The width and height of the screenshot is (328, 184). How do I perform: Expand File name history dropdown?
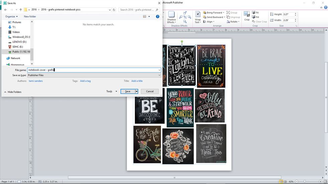coord(159,70)
